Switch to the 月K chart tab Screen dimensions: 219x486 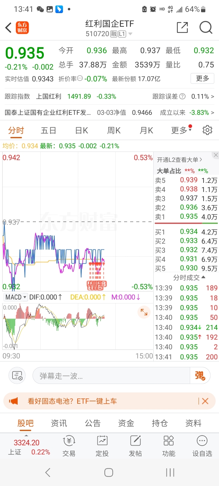click(146, 131)
